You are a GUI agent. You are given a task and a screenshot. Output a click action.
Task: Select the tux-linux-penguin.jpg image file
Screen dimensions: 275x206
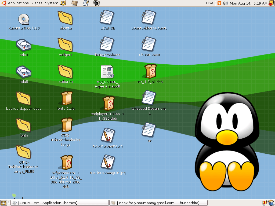click(x=108, y=162)
